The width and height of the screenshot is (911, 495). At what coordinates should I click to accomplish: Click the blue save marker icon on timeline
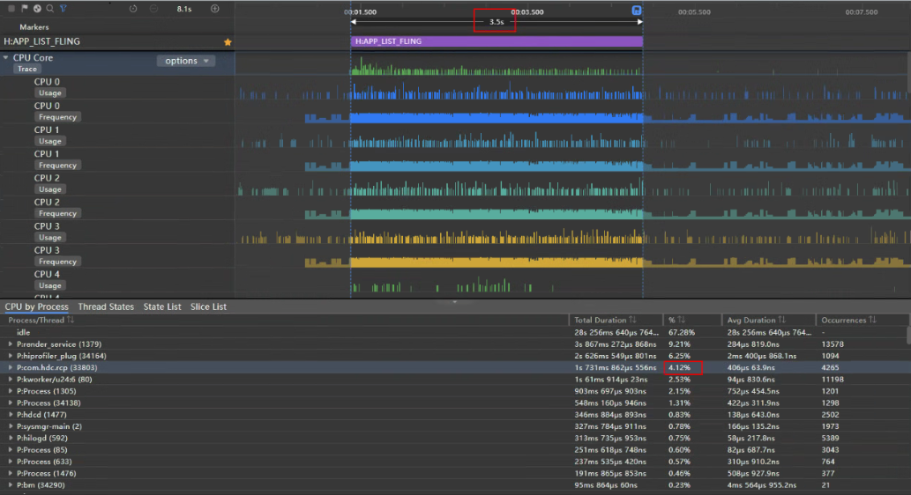click(637, 11)
